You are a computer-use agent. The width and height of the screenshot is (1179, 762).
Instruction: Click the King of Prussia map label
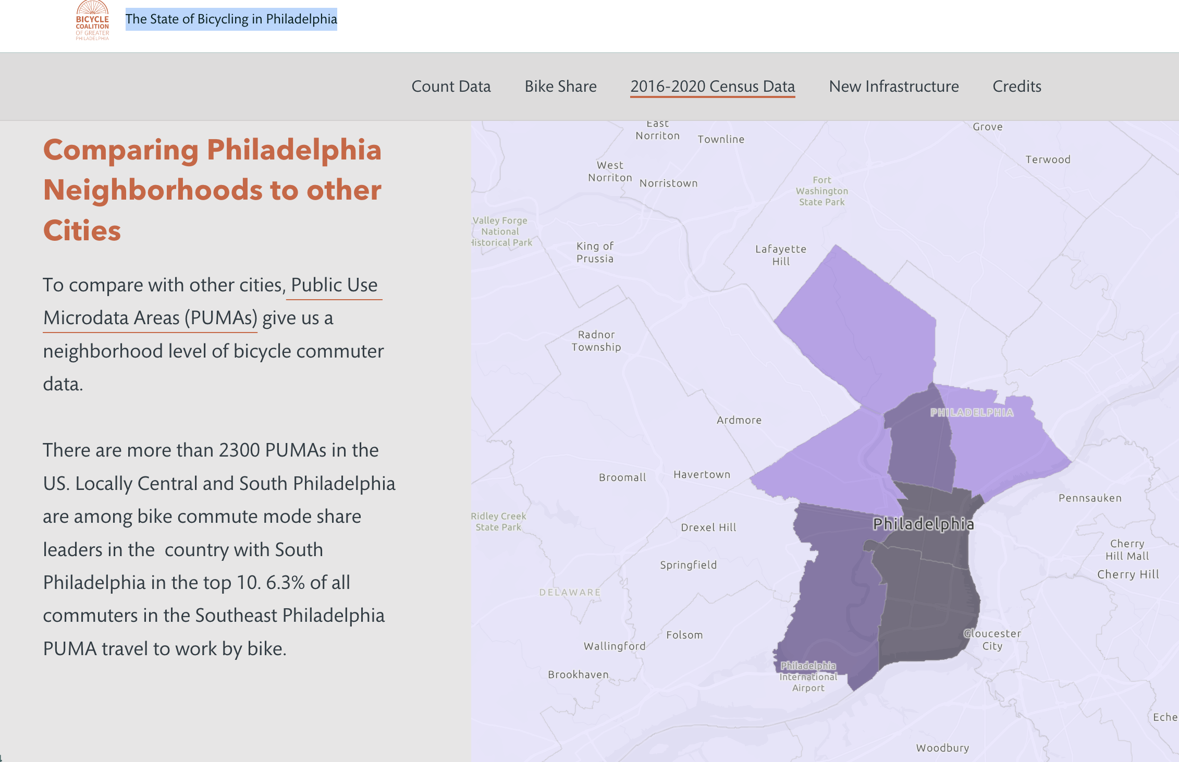[595, 252]
